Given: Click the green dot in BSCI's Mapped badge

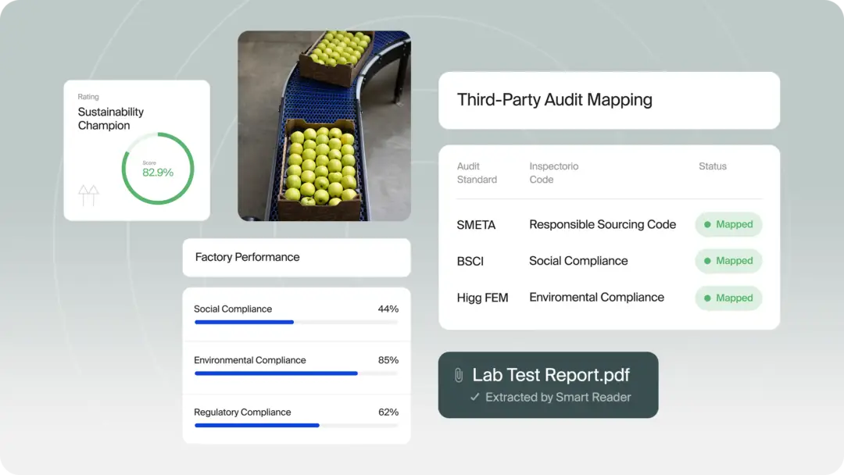Looking at the screenshot, I should (707, 261).
